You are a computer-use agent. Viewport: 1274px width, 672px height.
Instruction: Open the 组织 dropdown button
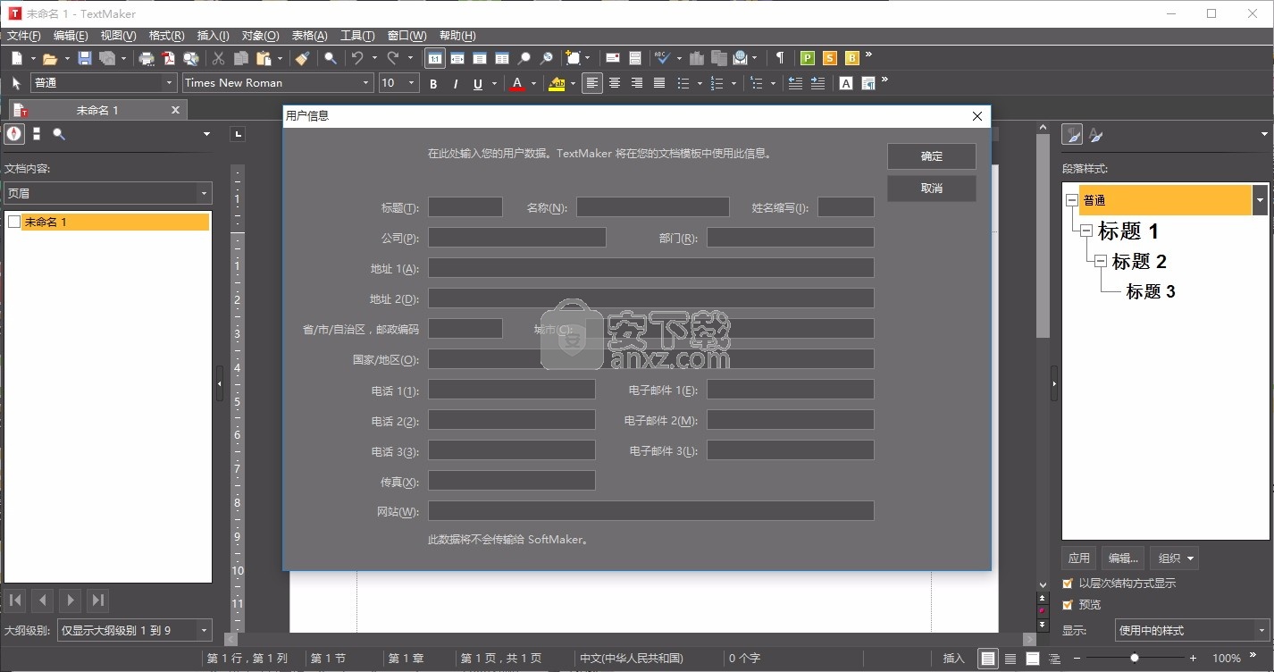1174,559
